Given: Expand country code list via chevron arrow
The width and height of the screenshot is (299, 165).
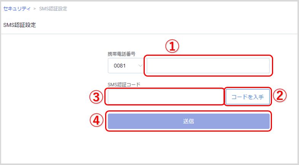Looking at the screenshot, I should coord(140,66).
